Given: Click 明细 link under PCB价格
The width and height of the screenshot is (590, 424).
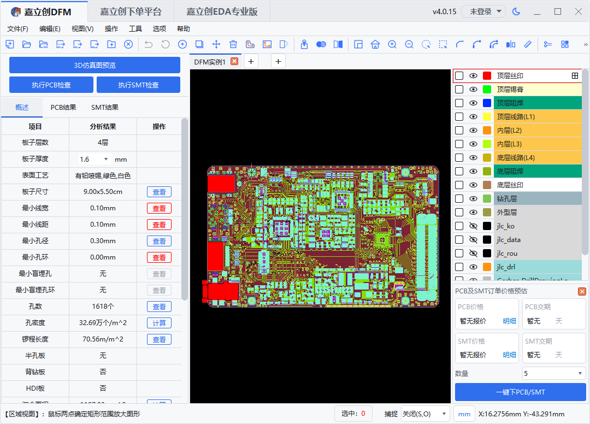Looking at the screenshot, I should 510,321.
